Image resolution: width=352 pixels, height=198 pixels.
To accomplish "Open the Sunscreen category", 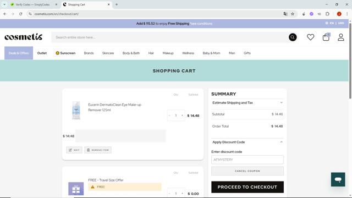I will [65, 53].
